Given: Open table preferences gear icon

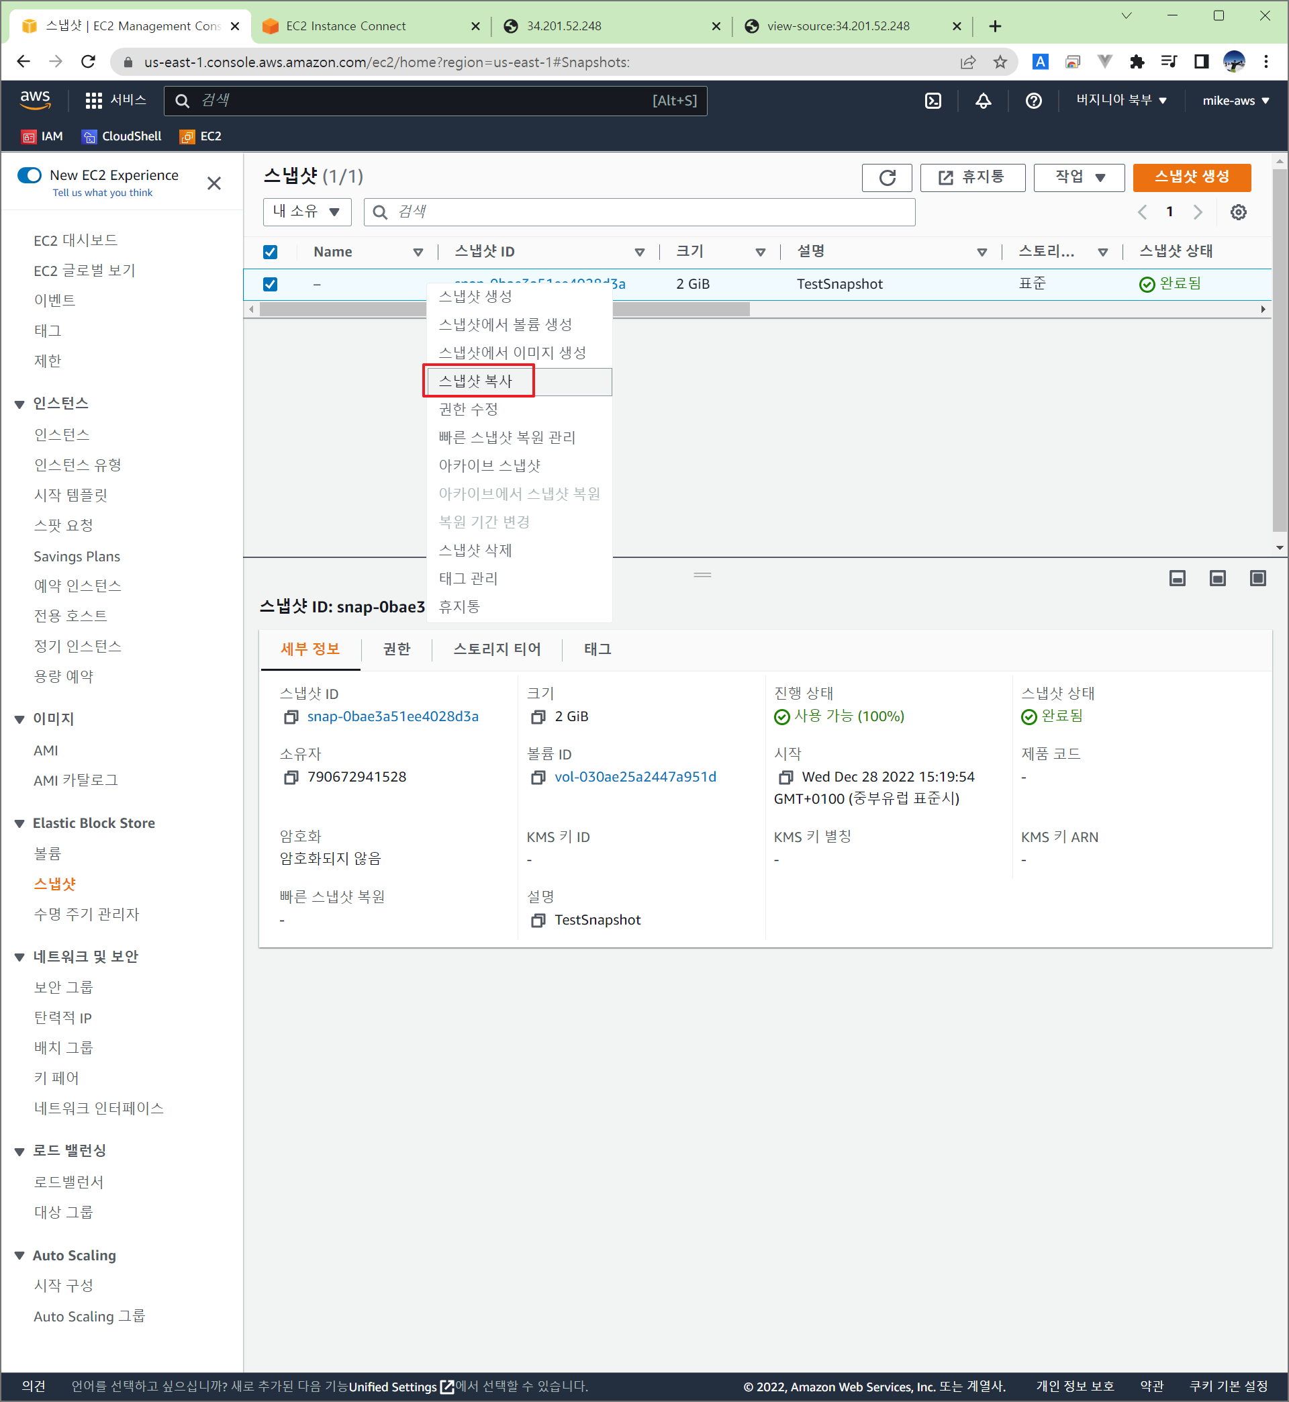Looking at the screenshot, I should 1238,212.
